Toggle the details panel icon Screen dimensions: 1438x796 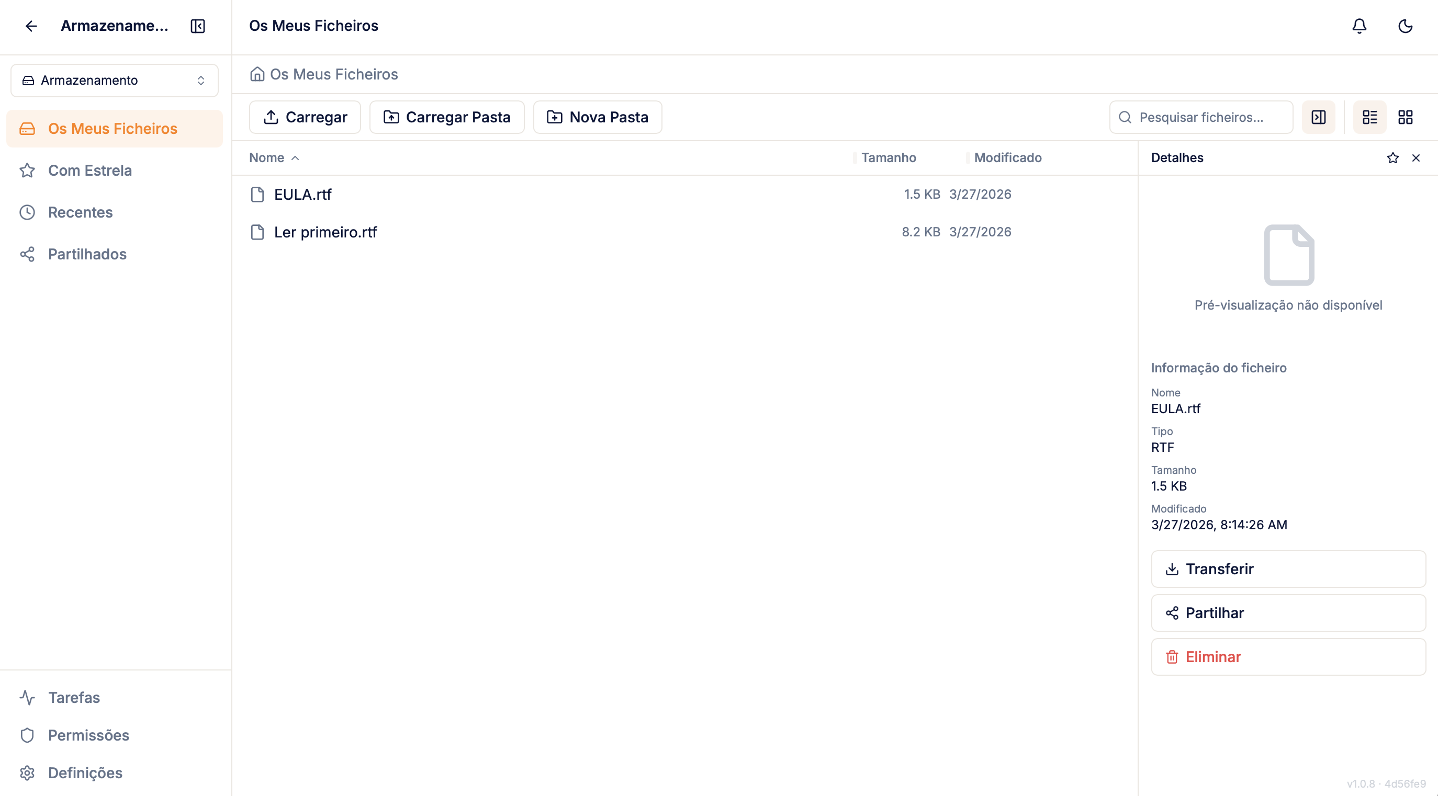[1318, 117]
